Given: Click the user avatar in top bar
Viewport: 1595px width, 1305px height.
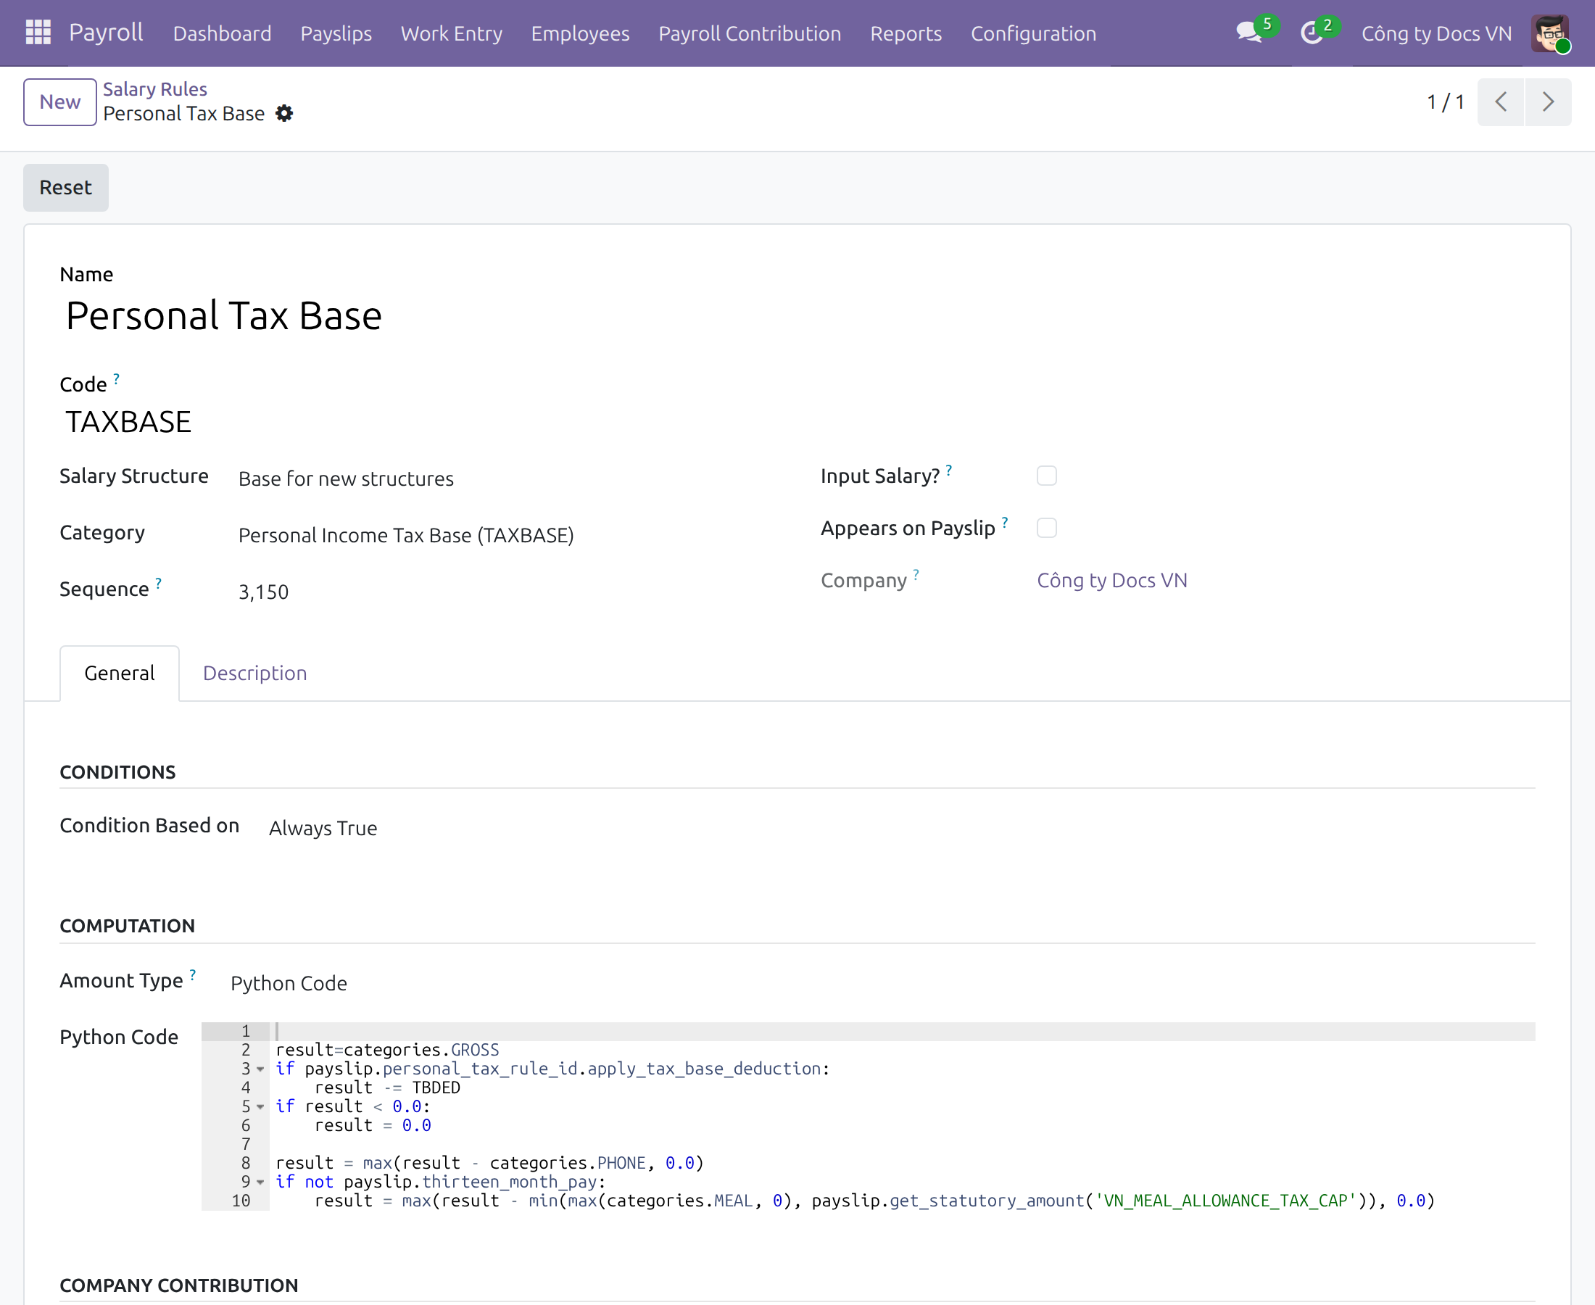Looking at the screenshot, I should 1550,33.
